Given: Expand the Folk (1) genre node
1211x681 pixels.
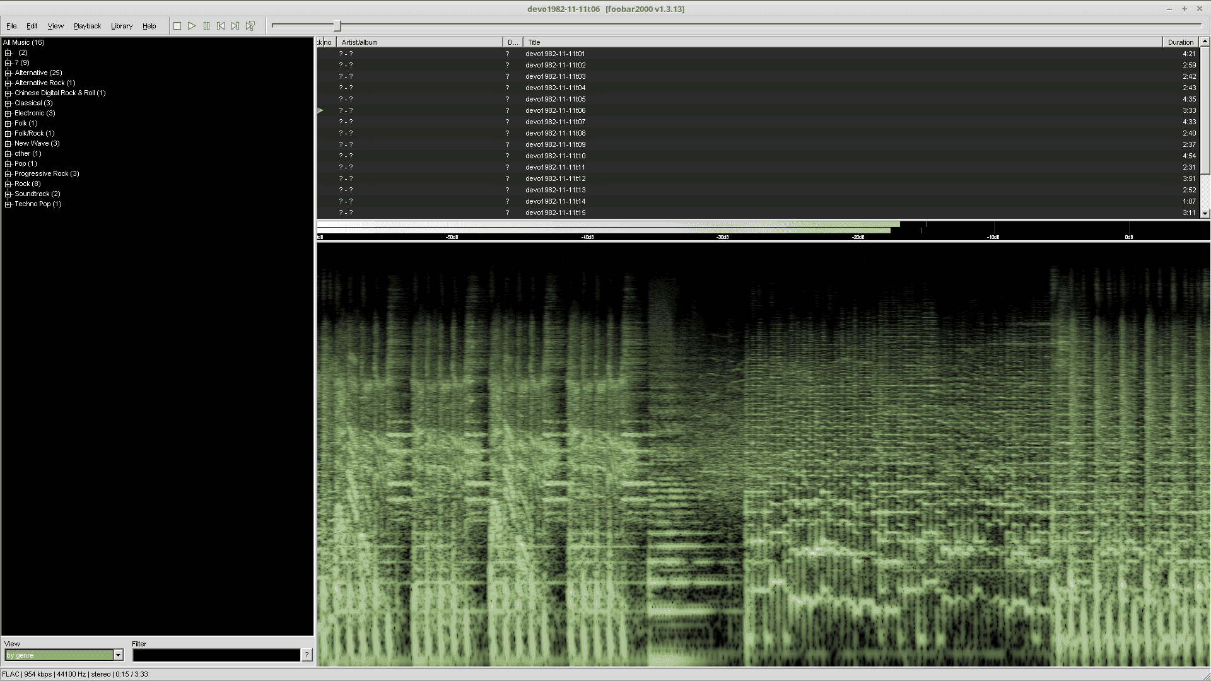Looking at the screenshot, I should click(x=8, y=124).
